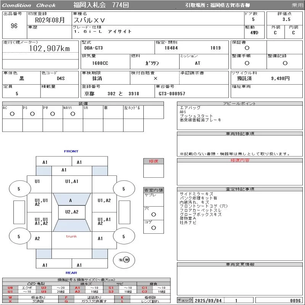This screenshot has height=305, width=305.
Task: Click the drive type 4WD
Action: coord(254,33)
